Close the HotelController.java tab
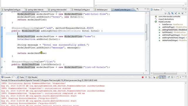 click(x=132, y=10)
